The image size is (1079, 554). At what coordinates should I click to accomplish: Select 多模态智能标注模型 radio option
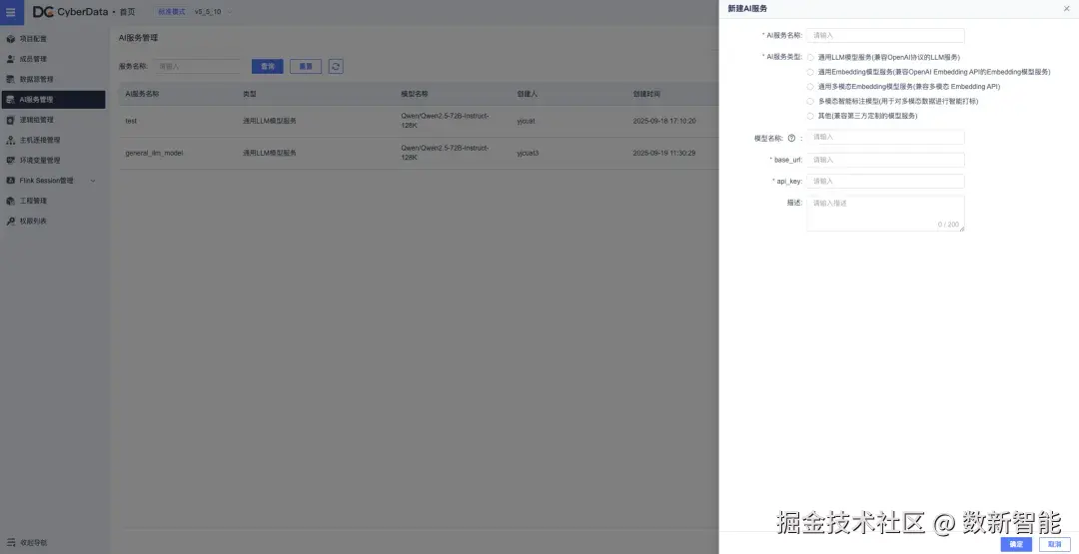point(810,102)
